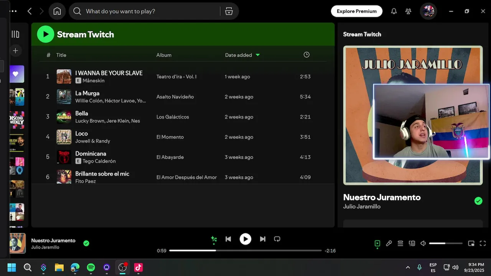
Task: Click the microphone tray icon
Action: 419,267
